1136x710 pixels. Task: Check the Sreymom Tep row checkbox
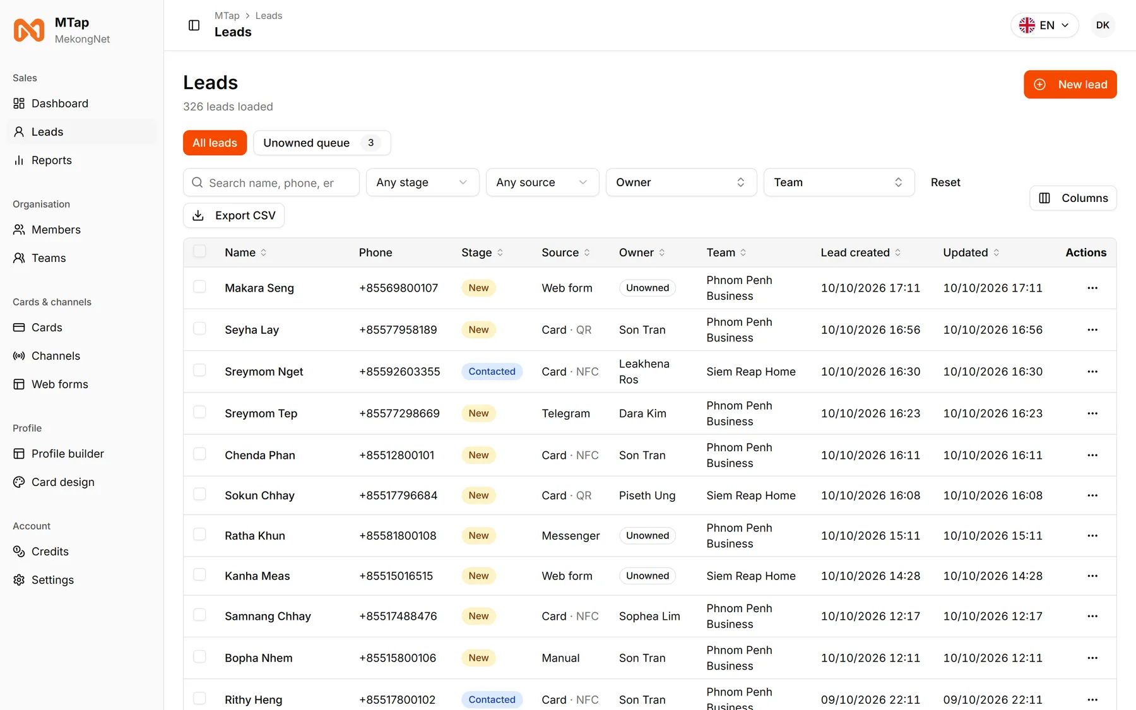click(199, 412)
